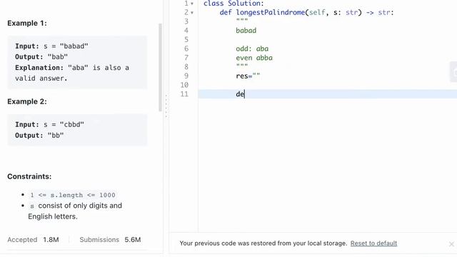Click the Explanation text in Example 1
The height and width of the screenshot is (257, 457).
pos(72,73)
